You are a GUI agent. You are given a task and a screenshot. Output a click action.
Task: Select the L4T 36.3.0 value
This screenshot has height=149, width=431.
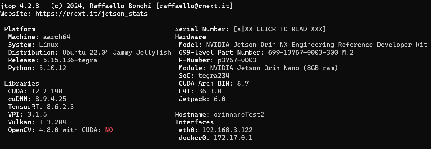pyautogui.click(x=210, y=91)
